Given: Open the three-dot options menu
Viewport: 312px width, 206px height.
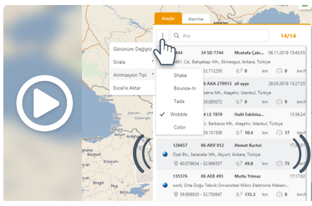Looking at the screenshot, I should click(x=163, y=35).
